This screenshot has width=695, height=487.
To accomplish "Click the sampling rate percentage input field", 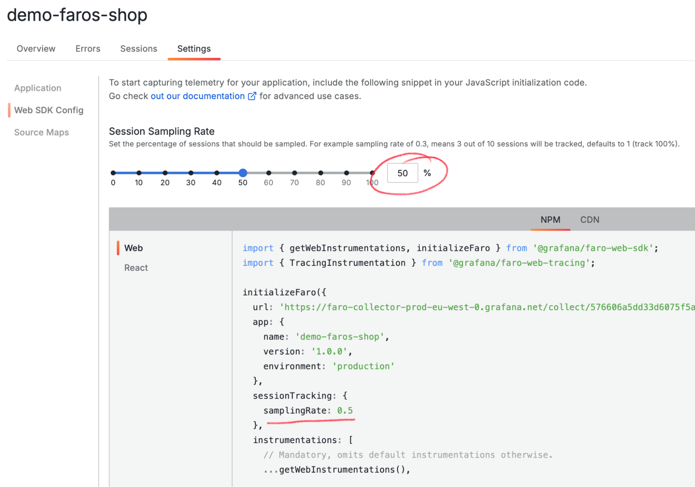I will (402, 173).
